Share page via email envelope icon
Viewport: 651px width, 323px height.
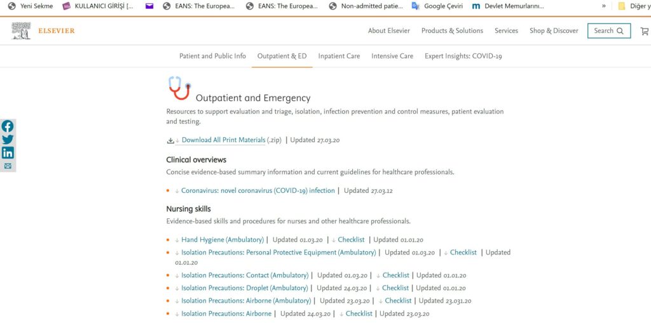(x=8, y=166)
